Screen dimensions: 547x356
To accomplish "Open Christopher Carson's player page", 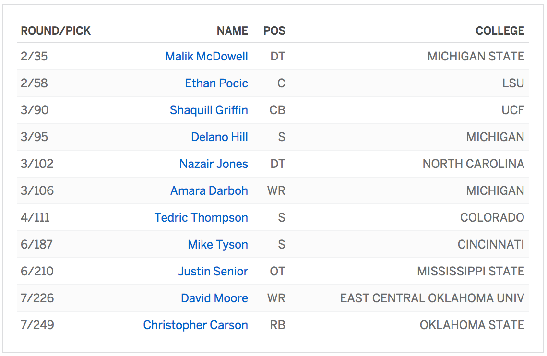I will click(x=195, y=325).
